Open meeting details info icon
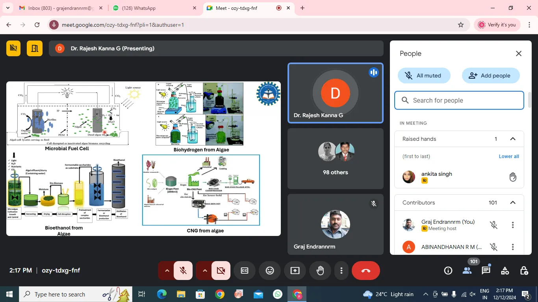The image size is (538, 302). tap(448, 271)
